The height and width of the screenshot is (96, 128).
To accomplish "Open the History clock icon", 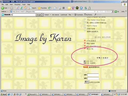I will [x=50, y=8].
